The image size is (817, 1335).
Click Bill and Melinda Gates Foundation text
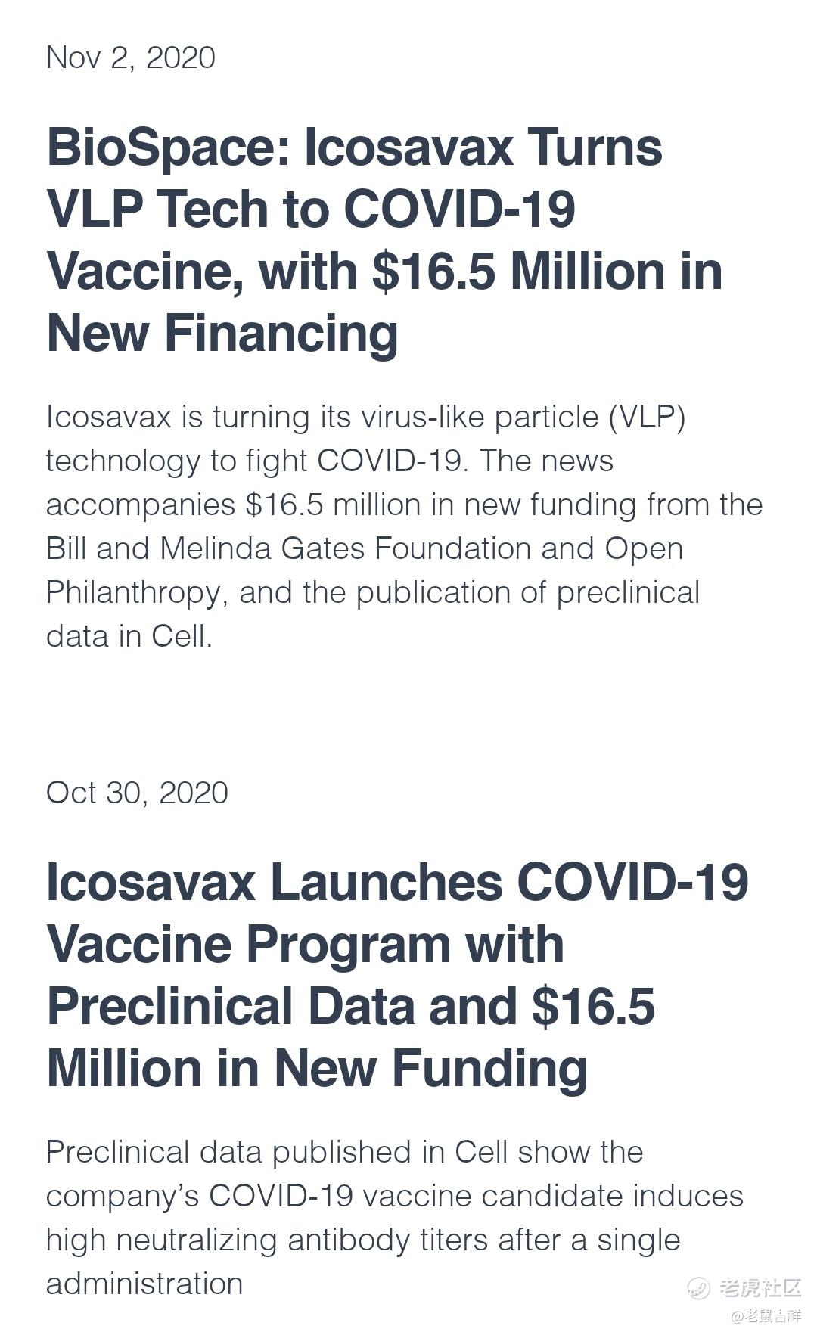[x=289, y=548]
